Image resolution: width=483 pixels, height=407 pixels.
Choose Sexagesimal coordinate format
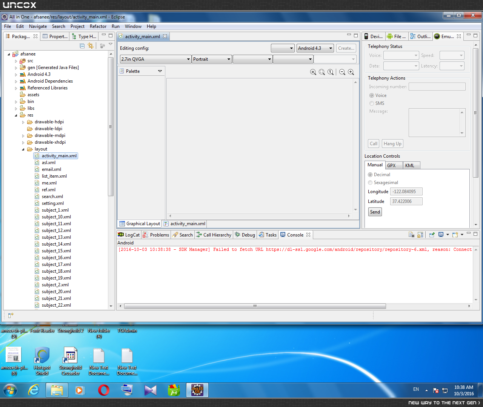click(x=370, y=183)
